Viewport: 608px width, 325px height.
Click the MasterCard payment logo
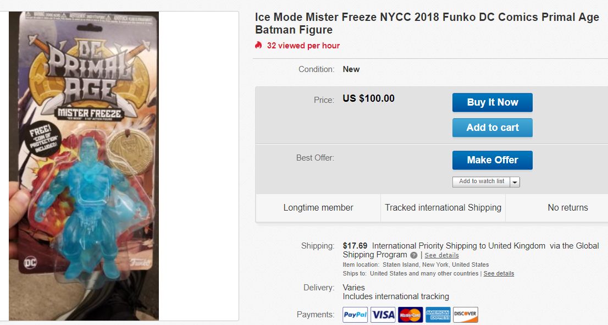pyautogui.click(x=411, y=315)
